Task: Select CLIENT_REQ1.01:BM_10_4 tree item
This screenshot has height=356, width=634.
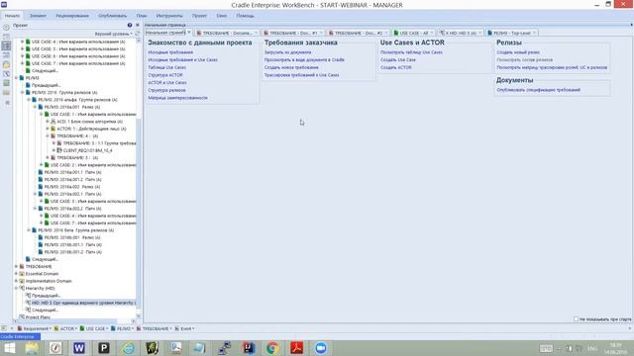Action: tap(88, 150)
